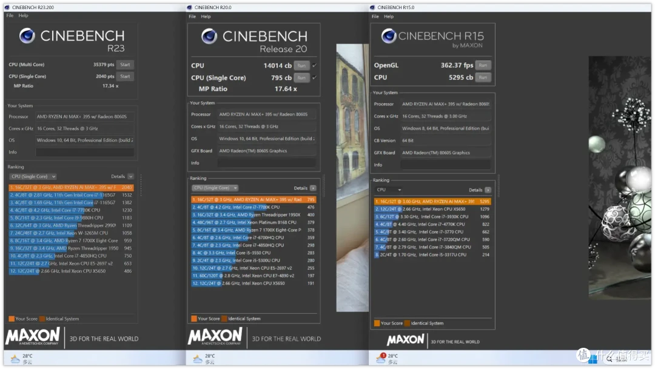
Task: Select the i7-1165G7 row scoring 1382 in R23
Action: pyautogui.click(x=71, y=203)
